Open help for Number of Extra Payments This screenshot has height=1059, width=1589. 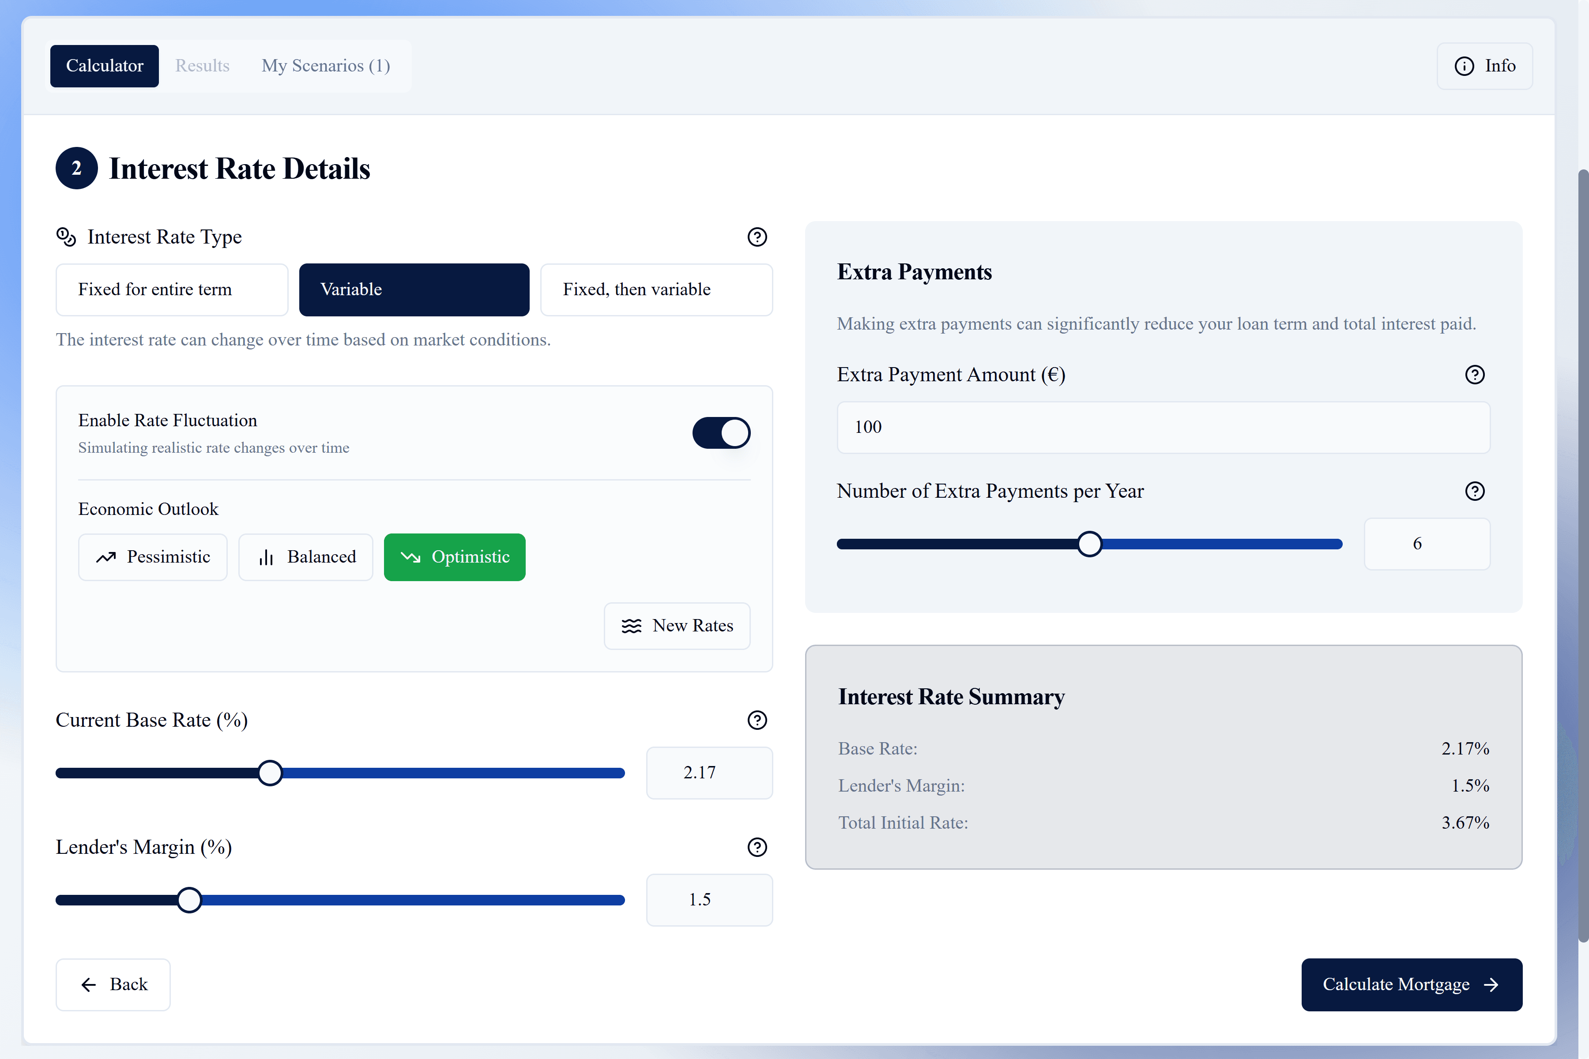[1475, 491]
